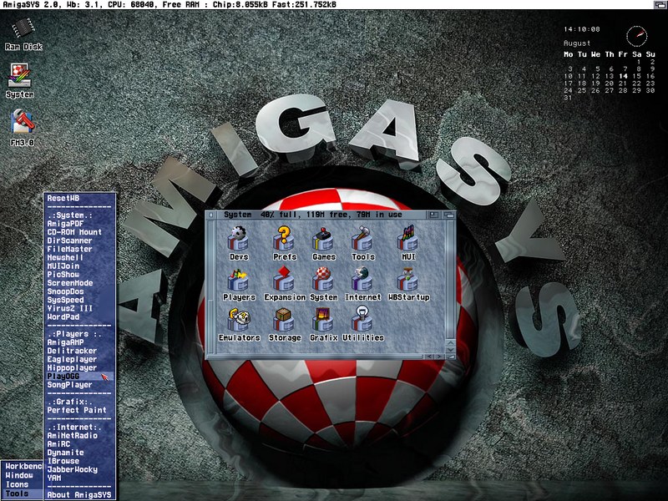Open the Devs drawer icon
Image resolution: width=668 pixels, height=501 pixels.
click(x=240, y=240)
